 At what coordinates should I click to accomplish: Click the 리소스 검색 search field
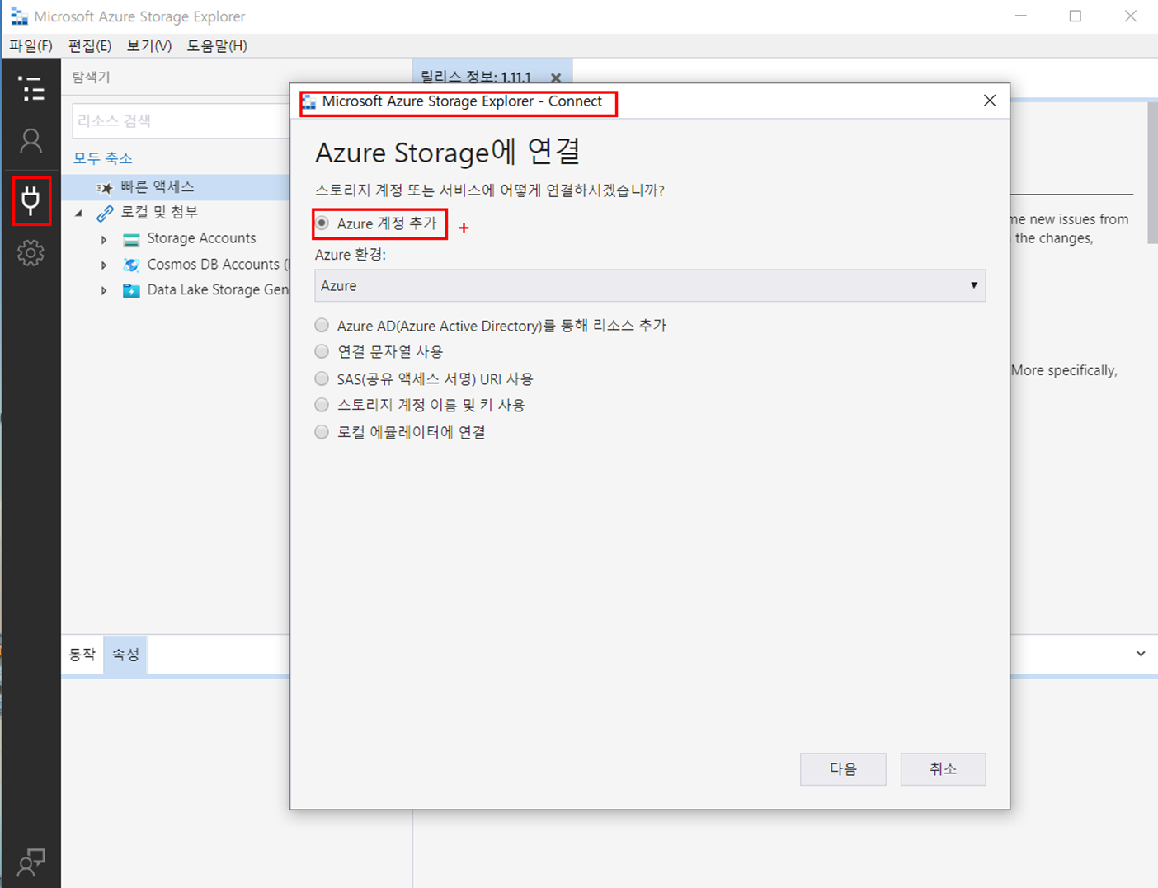pyautogui.click(x=181, y=120)
